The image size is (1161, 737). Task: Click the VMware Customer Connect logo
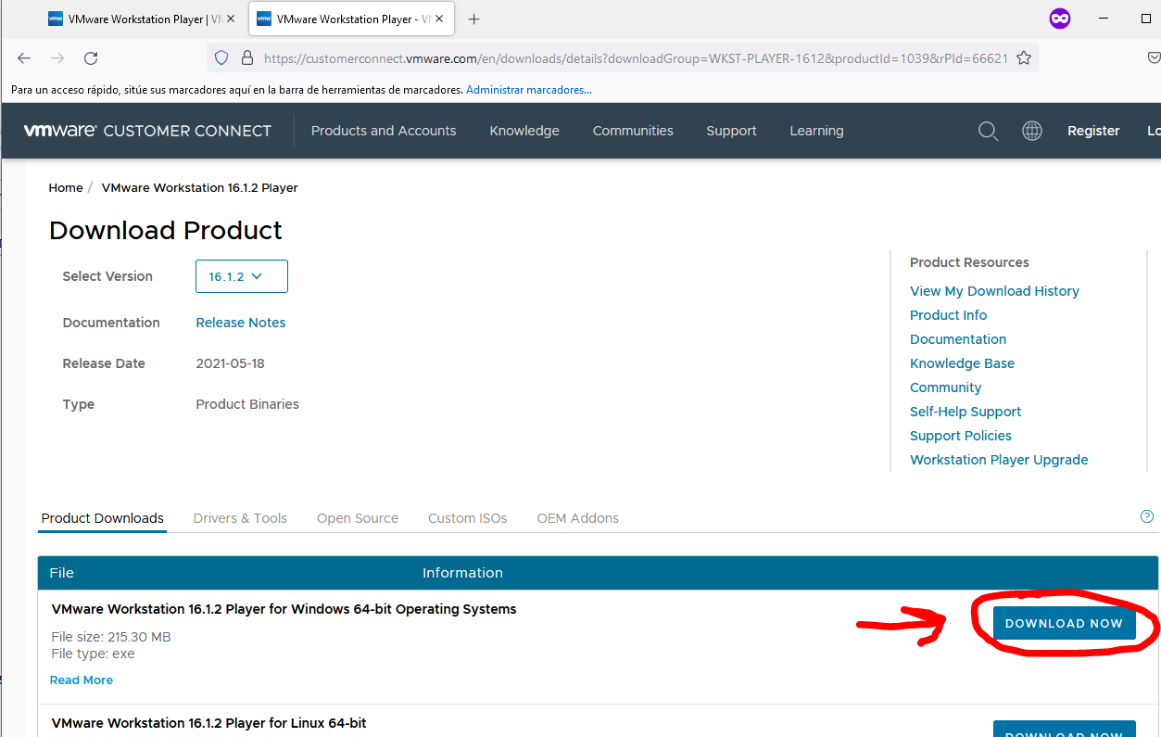147,131
